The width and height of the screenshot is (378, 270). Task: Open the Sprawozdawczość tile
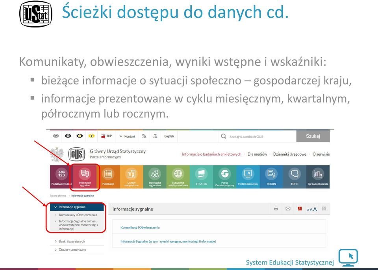point(318,177)
